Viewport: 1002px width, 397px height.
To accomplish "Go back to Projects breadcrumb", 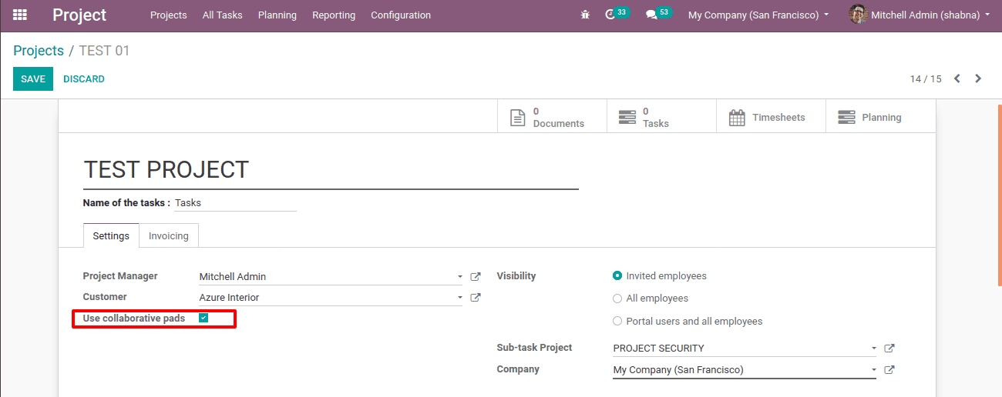I will click(x=39, y=51).
